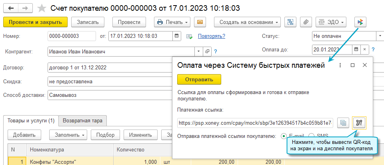Screen dimensions: 384x165
Task: Show help beside the 'Оплата до' field
Action: [x=373, y=49]
